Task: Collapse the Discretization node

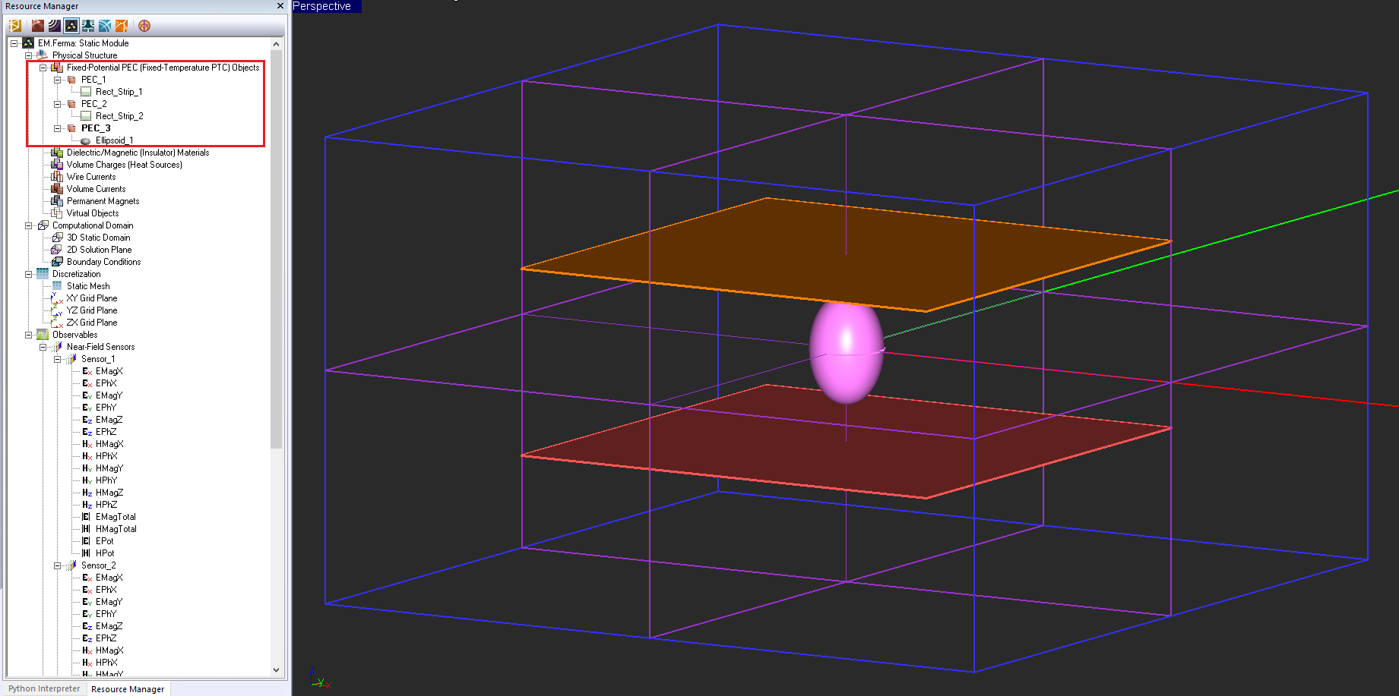Action: (28, 274)
